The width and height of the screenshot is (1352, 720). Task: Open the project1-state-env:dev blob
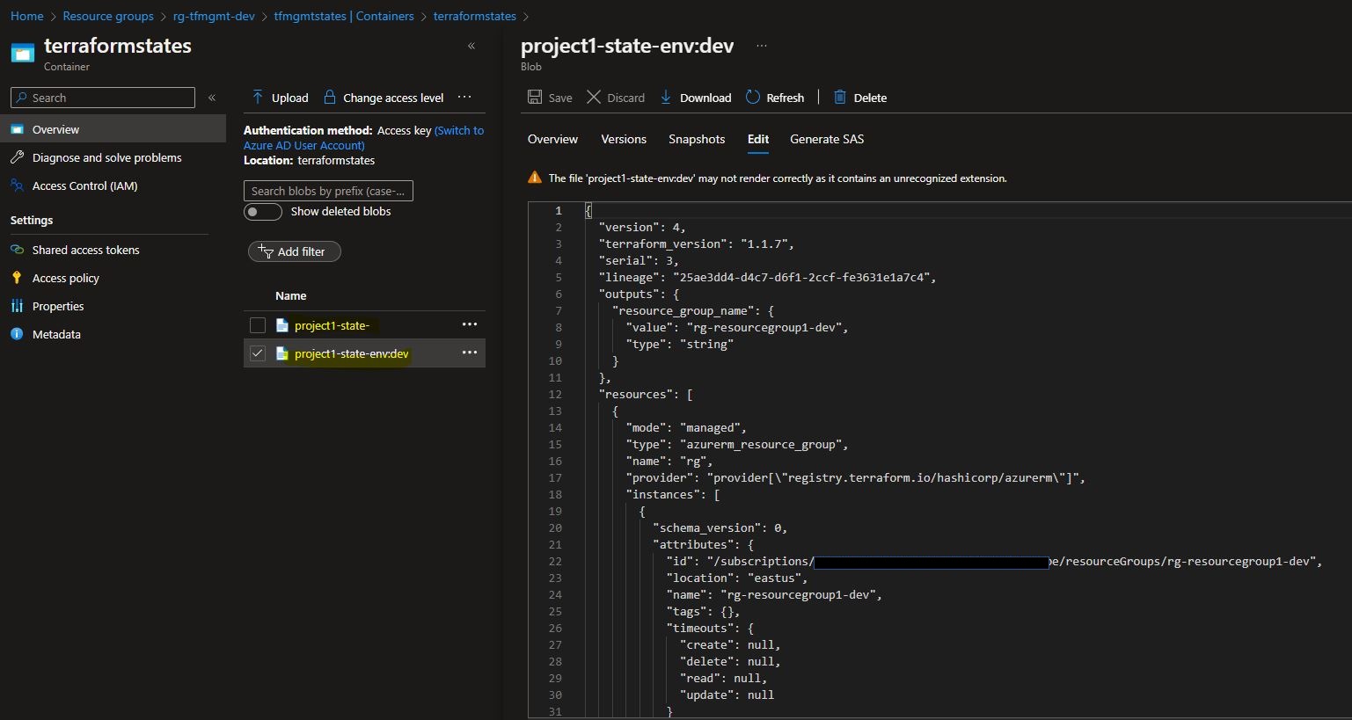click(x=351, y=353)
